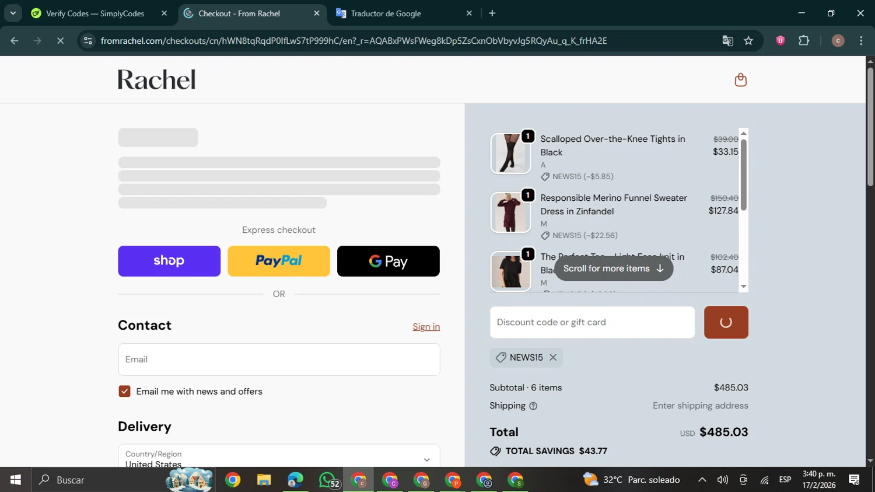This screenshot has height=492, width=875.
Task: Focus the Discount code or gift card field
Action: coord(592,322)
